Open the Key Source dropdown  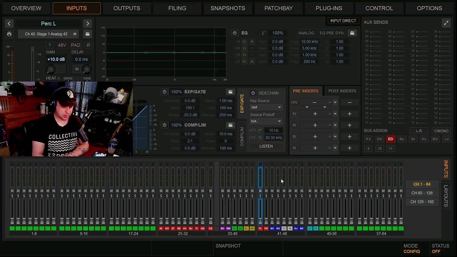(x=266, y=107)
